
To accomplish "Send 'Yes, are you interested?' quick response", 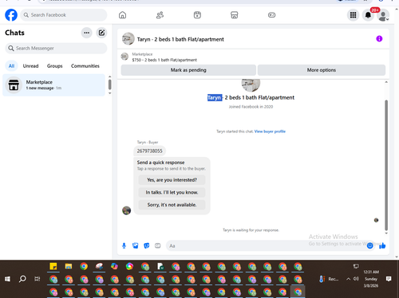I will tap(172, 180).
